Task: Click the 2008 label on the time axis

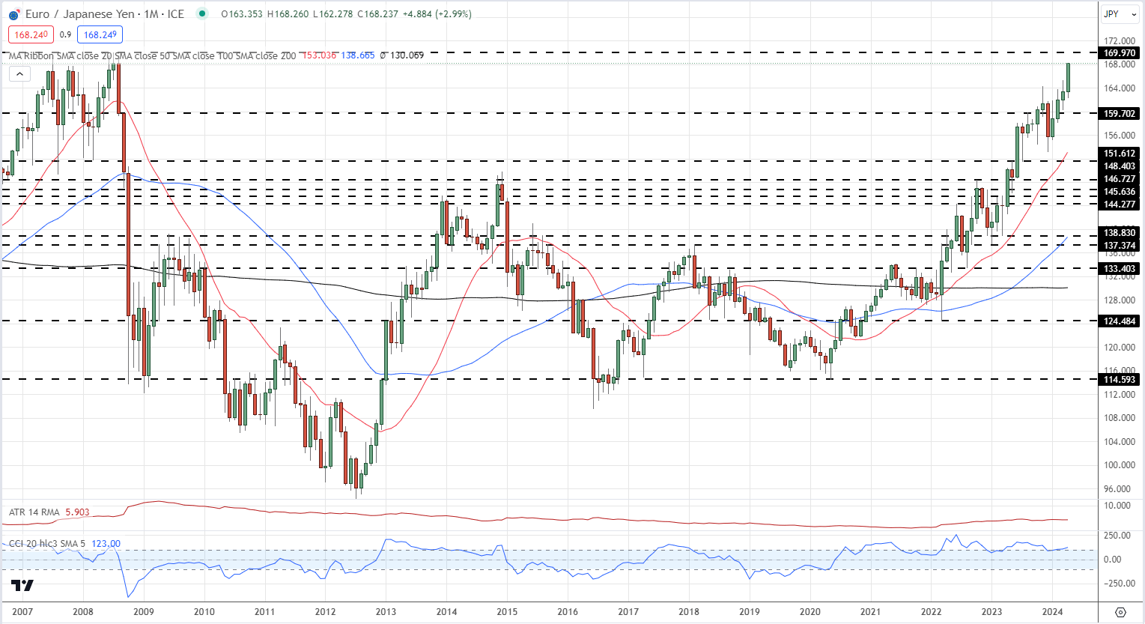Action: point(83,612)
